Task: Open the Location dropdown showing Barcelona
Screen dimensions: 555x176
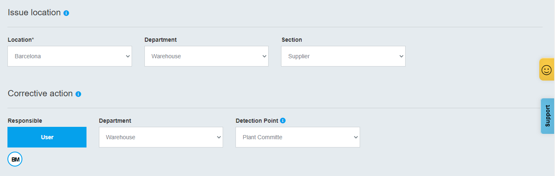Action: (70, 56)
